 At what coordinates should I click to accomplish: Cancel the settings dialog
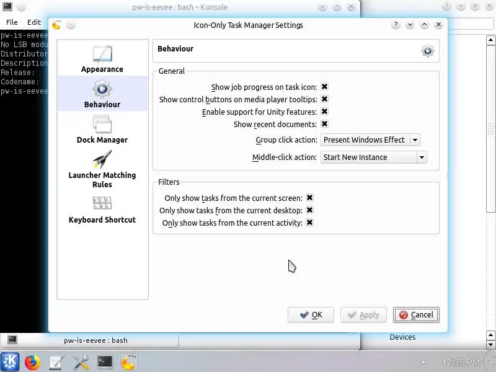[x=416, y=315]
